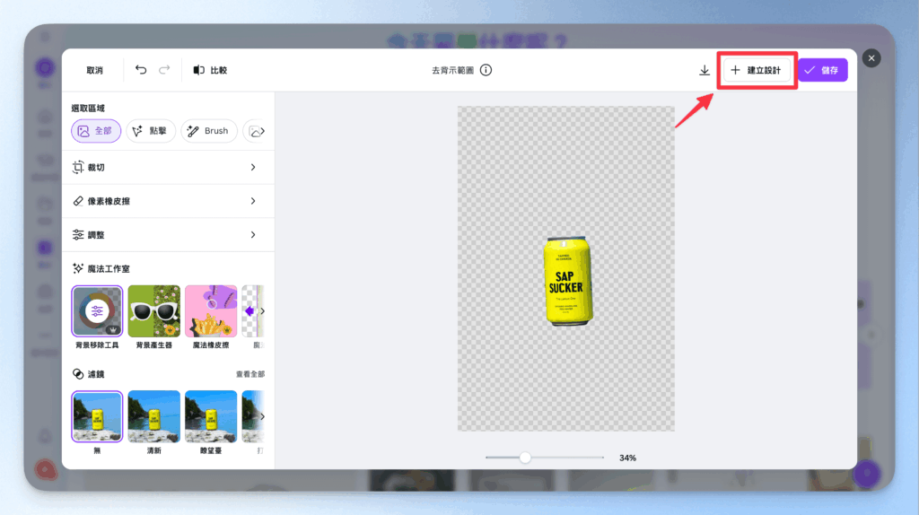Screen dimensions: 919x515
Task: Click the download icon
Action: click(705, 71)
